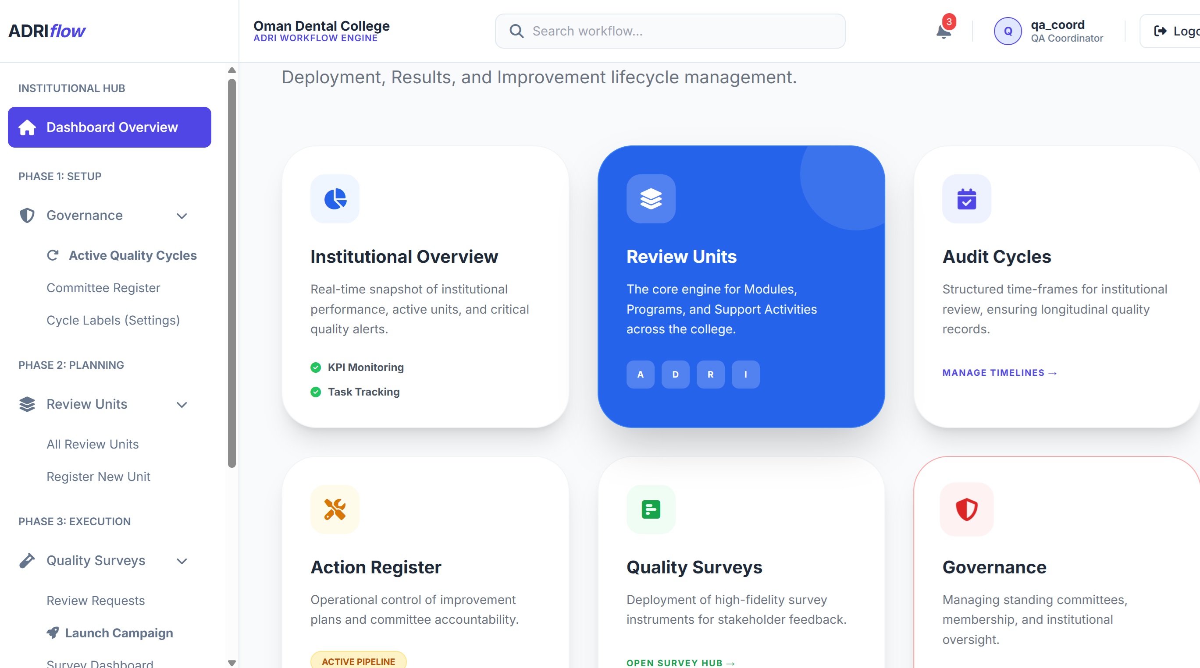The height and width of the screenshot is (668, 1200).
Task: Follow the MANAGE TIMELINES link
Action: tap(1000, 372)
